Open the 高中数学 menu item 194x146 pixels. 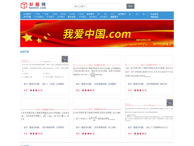tap(122, 14)
